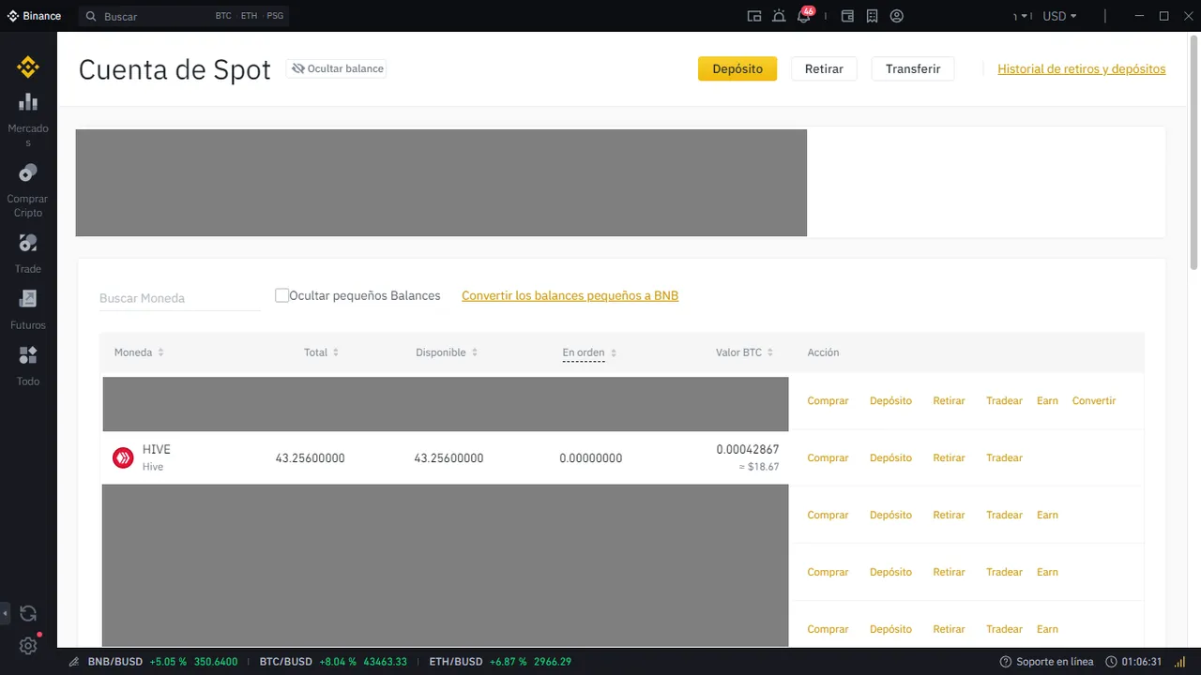
Task: Click Retirar in the HIVE row
Action: point(949,457)
